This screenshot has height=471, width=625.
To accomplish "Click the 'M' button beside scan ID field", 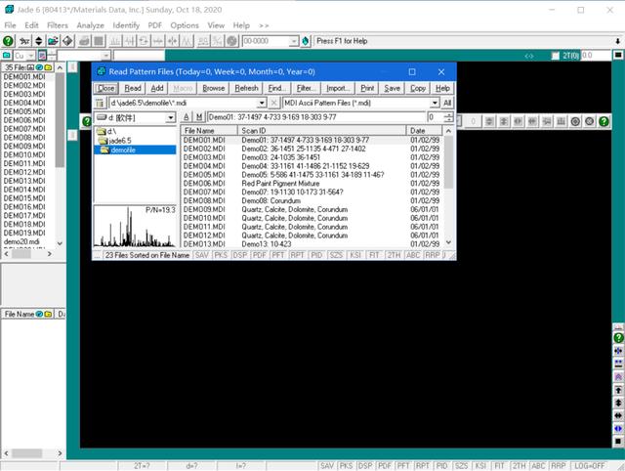I will [199, 117].
